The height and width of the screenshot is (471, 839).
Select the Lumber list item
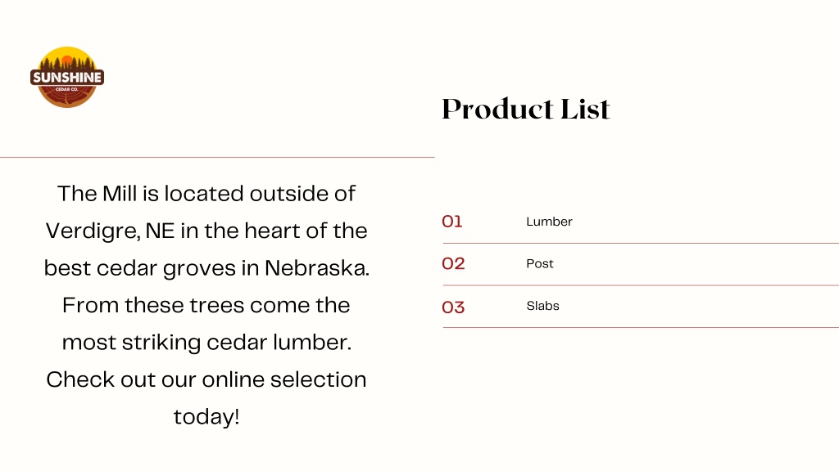tap(549, 222)
